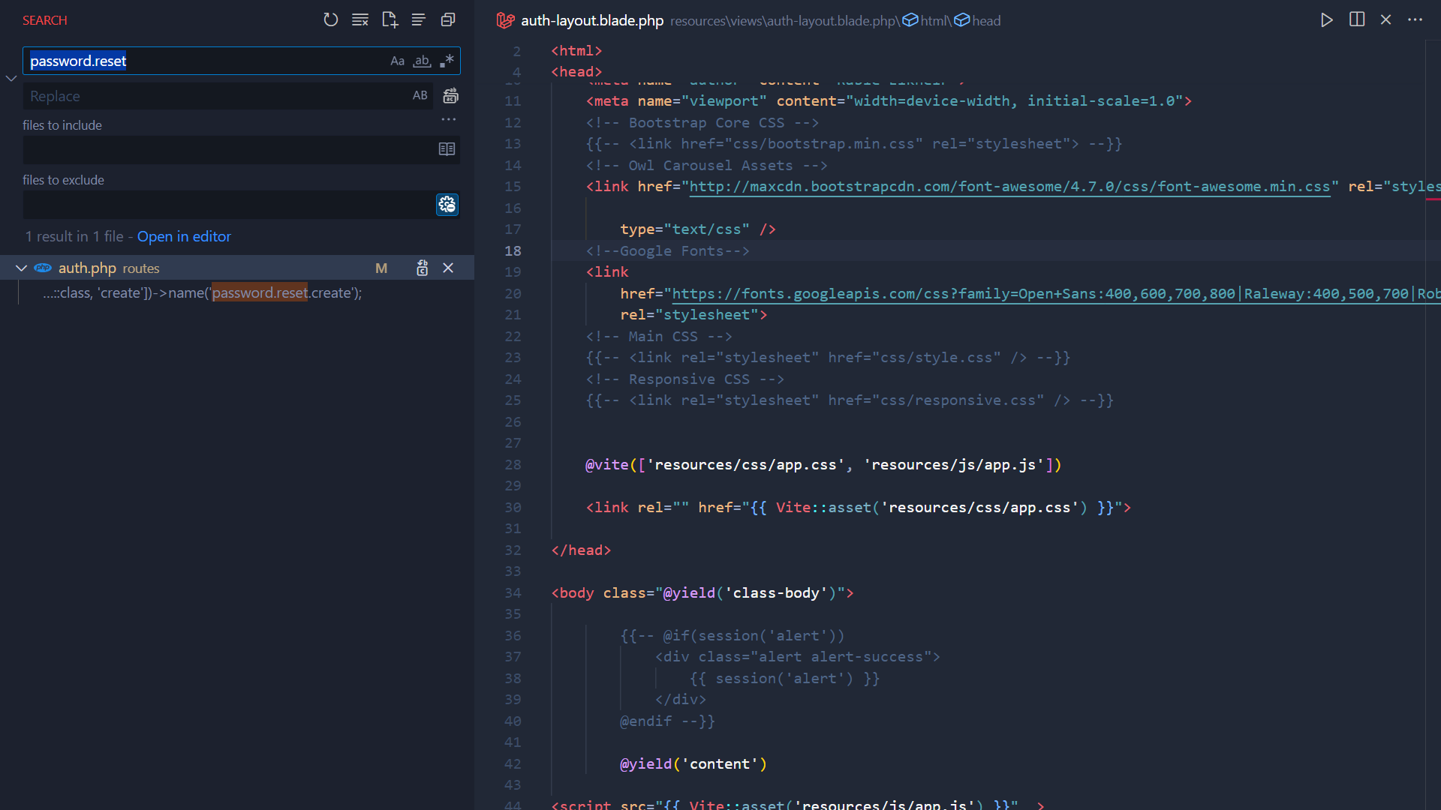Replace all matches in auth.php
The image size is (1441, 810).
423,268
